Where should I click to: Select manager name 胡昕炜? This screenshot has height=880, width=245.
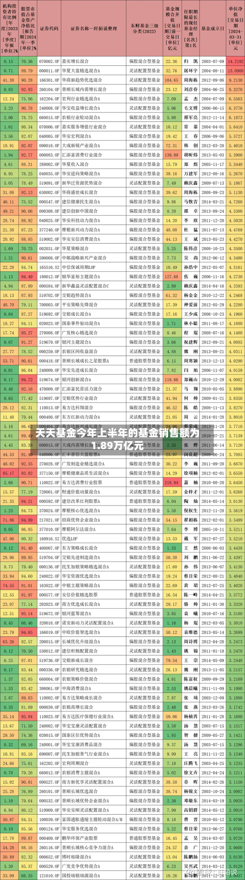pos(191,155)
